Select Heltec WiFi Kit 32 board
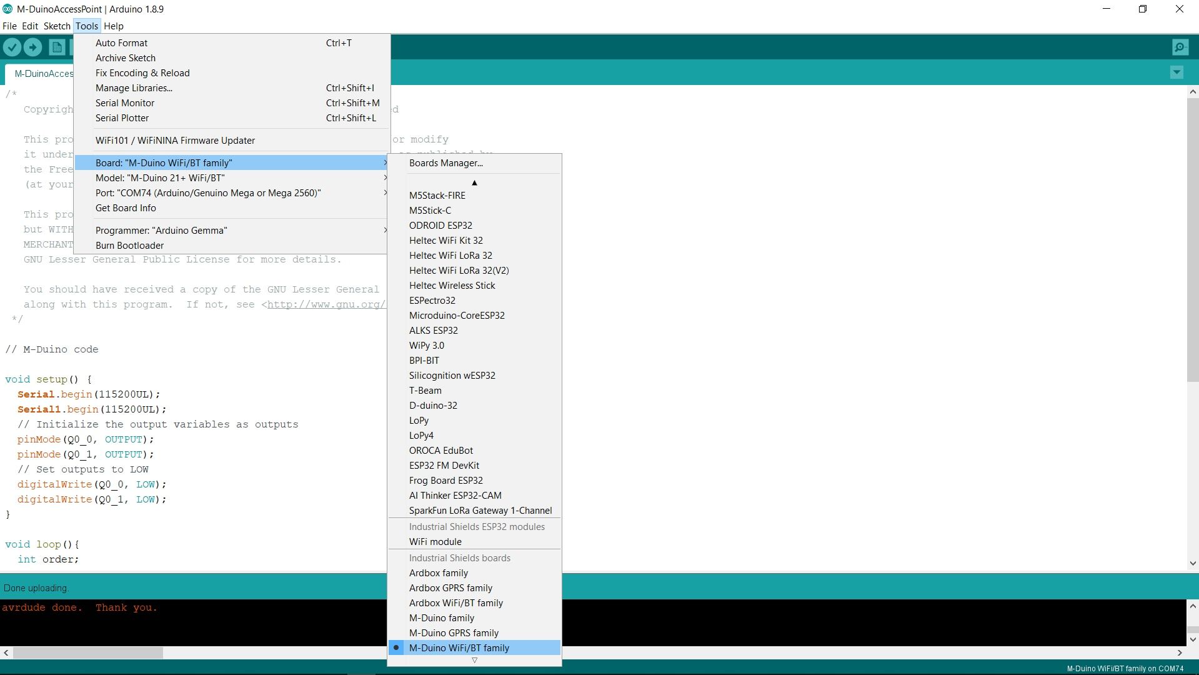The image size is (1199, 675). pos(474,241)
